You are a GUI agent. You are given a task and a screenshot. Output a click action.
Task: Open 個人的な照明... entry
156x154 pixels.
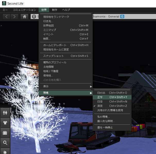coord(112,121)
